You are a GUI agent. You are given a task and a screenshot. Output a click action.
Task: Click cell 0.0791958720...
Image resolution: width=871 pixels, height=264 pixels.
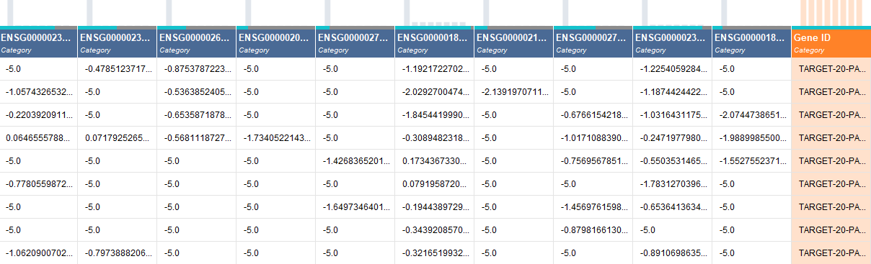tap(435, 184)
